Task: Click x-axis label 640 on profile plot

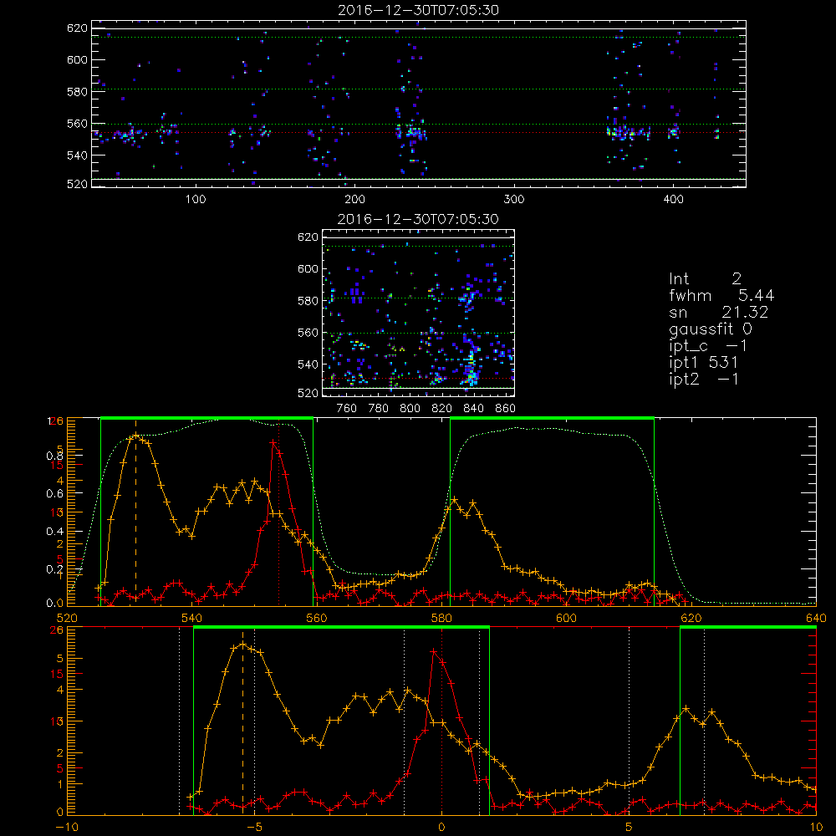Action: (816, 618)
